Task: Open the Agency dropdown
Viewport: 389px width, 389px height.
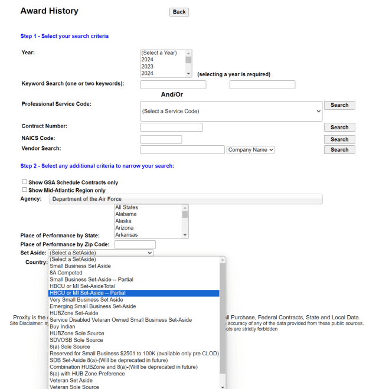Action: (185, 199)
